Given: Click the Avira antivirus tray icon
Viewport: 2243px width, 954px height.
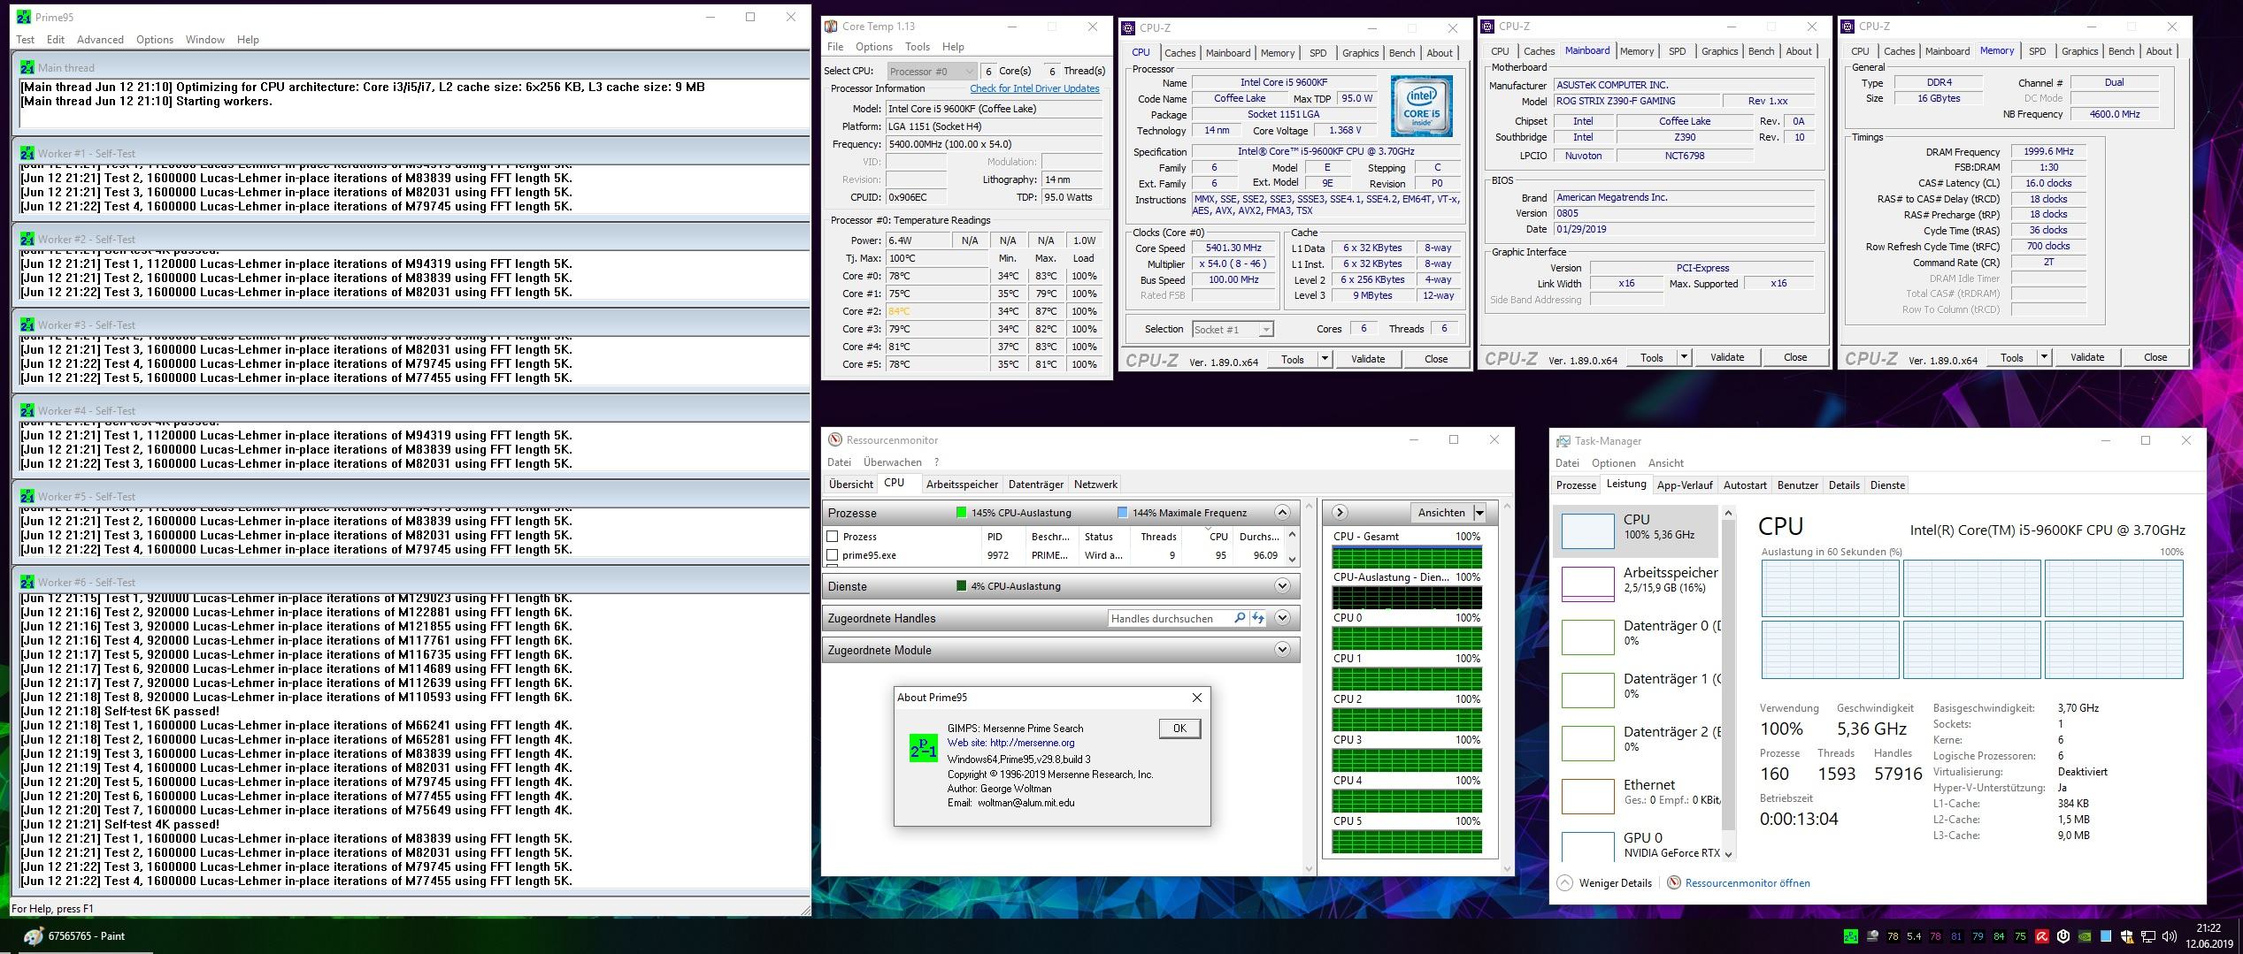Looking at the screenshot, I should pos(2042,936).
